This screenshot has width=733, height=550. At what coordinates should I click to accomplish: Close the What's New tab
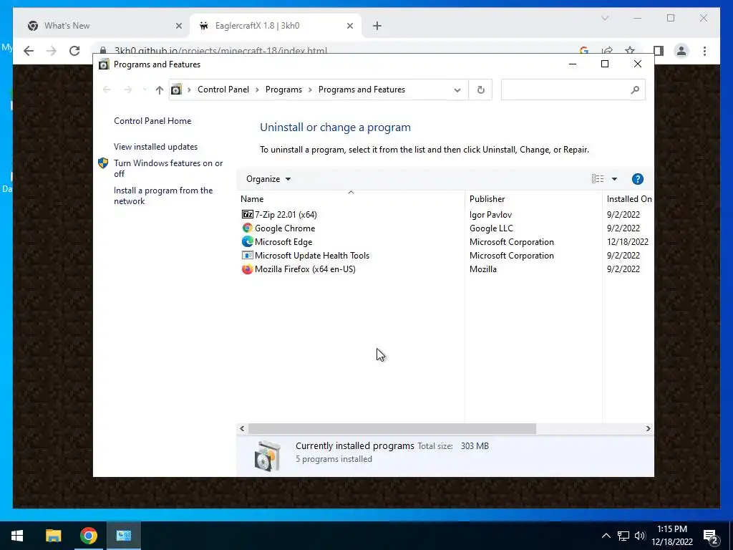[x=178, y=26]
